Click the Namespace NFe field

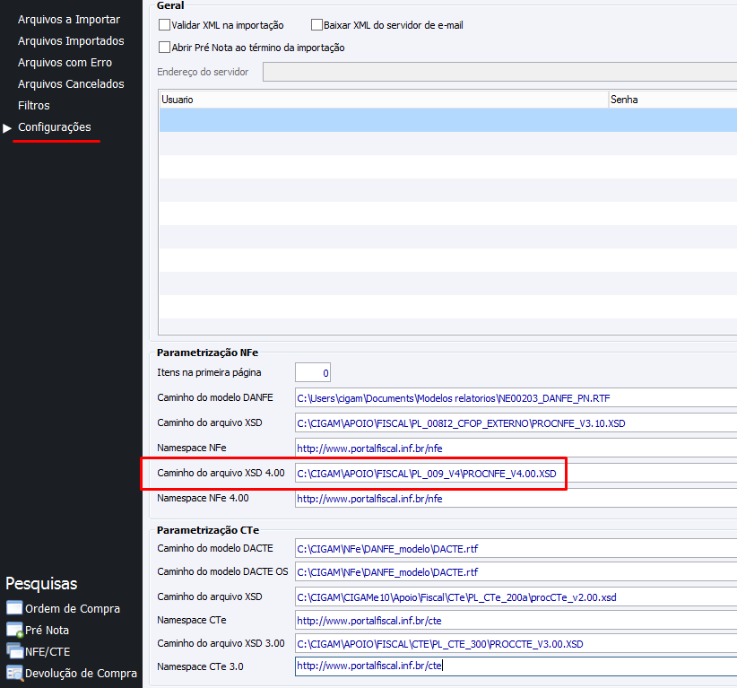pos(516,448)
